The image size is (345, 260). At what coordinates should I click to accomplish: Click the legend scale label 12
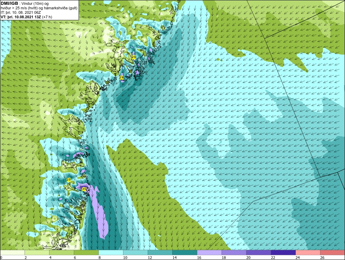pos(150,258)
